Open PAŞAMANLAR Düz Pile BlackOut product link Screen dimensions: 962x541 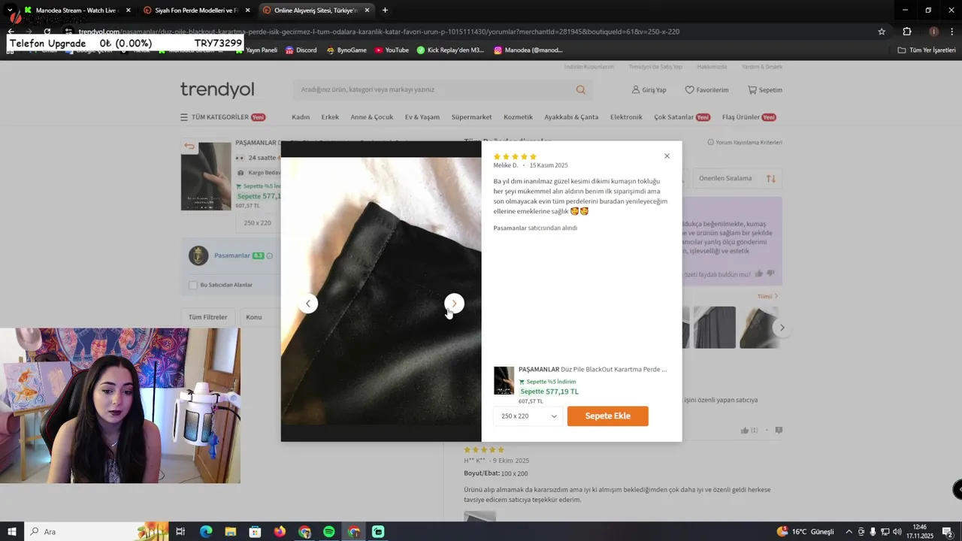pyautogui.click(x=593, y=370)
